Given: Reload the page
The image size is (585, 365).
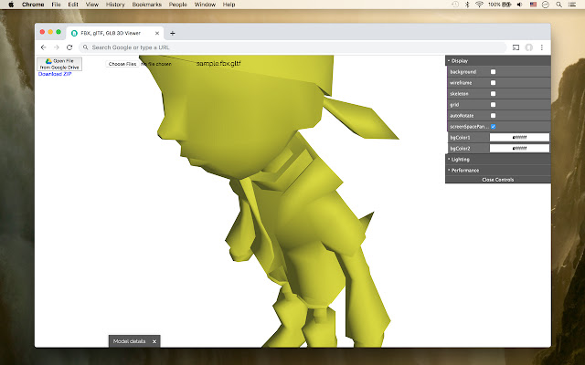Looking at the screenshot, I should 69,47.
